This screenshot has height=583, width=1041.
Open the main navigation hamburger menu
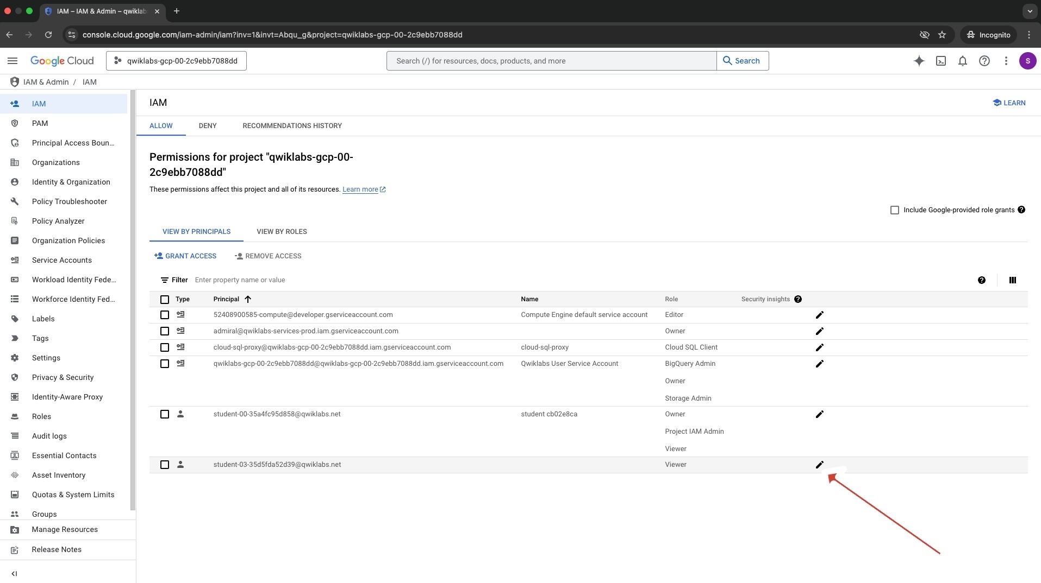point(13,61)
